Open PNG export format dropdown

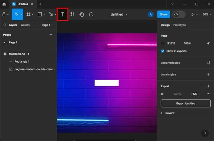[x=196, y=94]
